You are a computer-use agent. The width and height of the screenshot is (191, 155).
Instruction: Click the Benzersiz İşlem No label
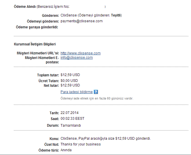53,7
